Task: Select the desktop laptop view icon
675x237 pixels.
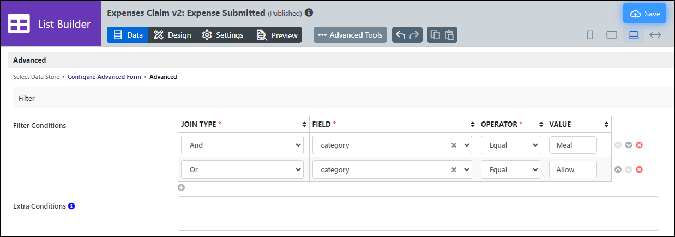Action: point(633,35)
